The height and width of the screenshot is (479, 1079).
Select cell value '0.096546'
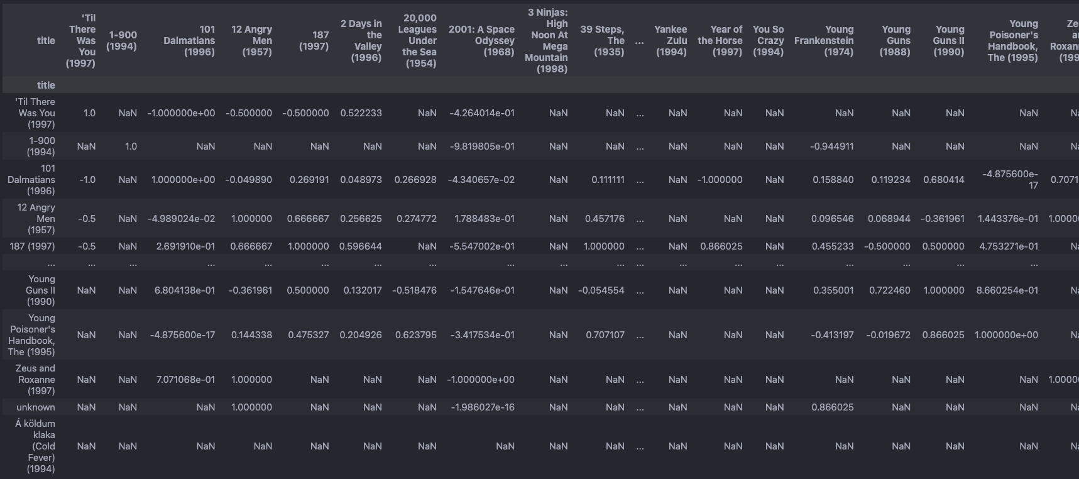point(833,219)
